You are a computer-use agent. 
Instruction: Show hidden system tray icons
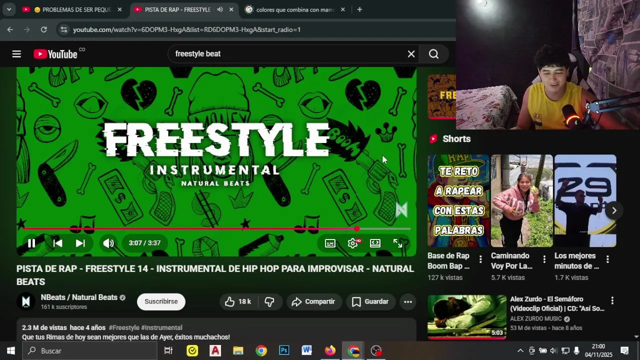520,350
